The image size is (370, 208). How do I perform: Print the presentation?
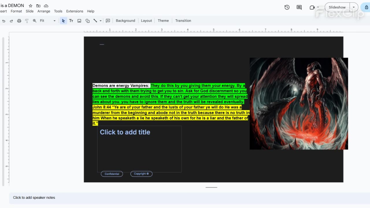coord(19,21)
